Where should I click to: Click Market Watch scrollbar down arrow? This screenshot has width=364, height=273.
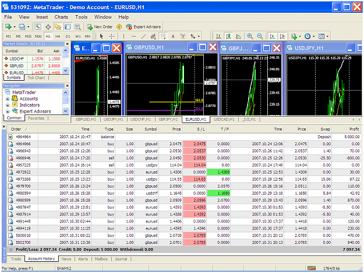click(66, 70)
